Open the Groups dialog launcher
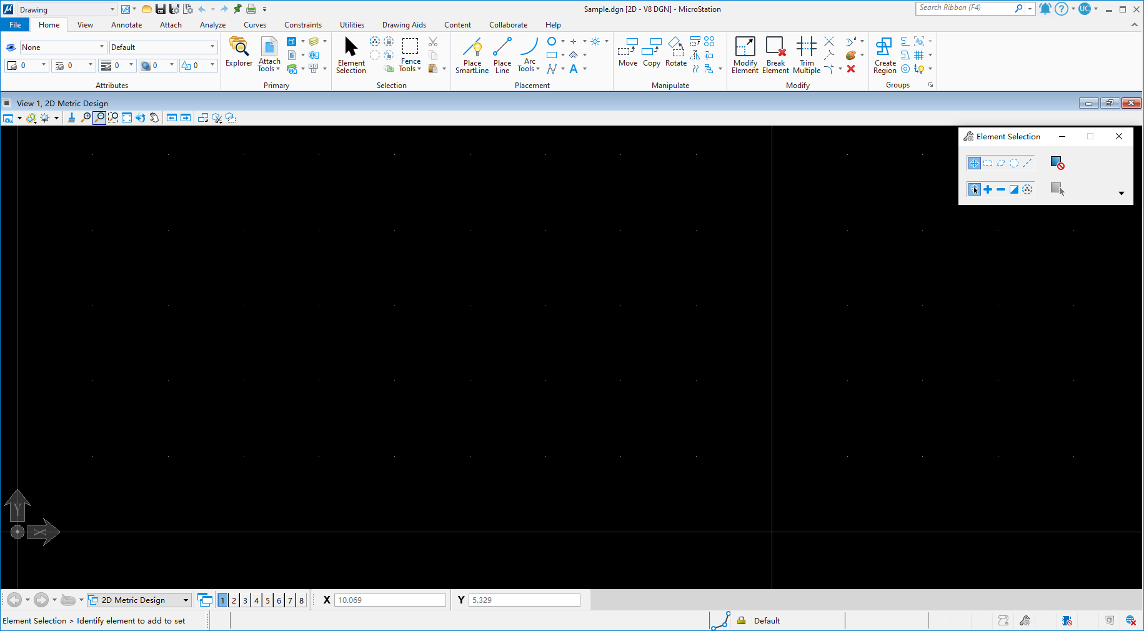The width and height of the screenshot is (1144, 631). 930,85
